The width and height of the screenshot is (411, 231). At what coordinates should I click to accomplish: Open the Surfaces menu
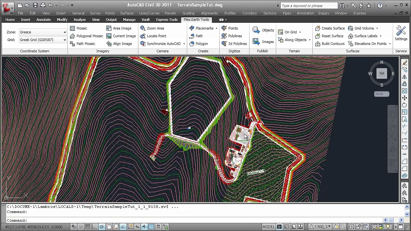point(127,13)
